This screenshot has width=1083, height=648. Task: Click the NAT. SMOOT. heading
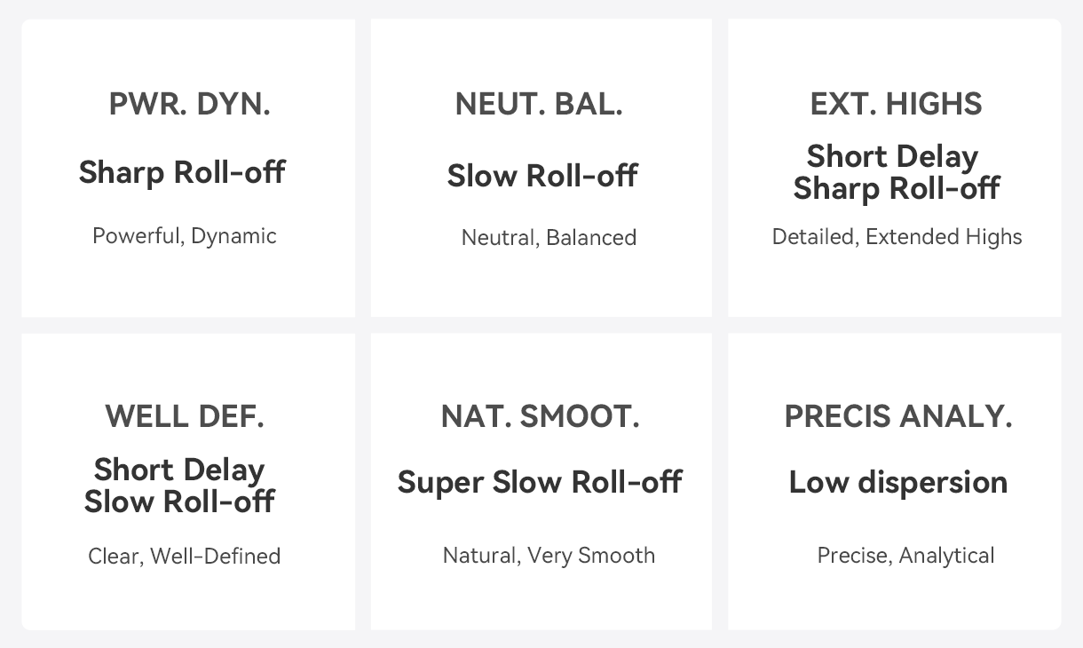(x=540, y=415)
